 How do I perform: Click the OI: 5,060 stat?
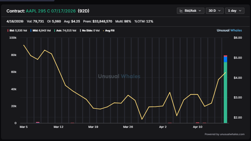54,21
